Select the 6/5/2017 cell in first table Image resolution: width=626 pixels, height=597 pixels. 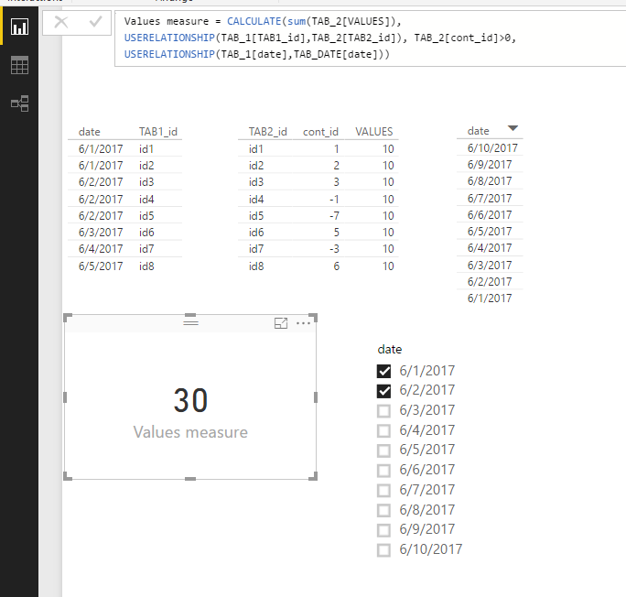(101, 266)
